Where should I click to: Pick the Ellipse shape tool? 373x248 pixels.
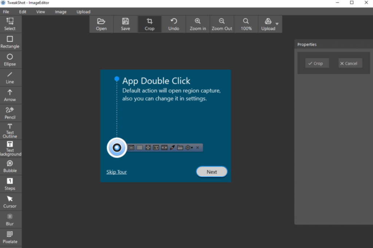coord(10,60)
